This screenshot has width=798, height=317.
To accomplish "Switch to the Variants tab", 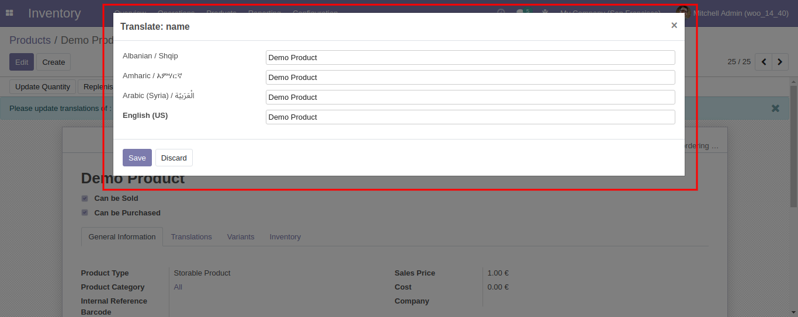I will (x=241, y=237).
